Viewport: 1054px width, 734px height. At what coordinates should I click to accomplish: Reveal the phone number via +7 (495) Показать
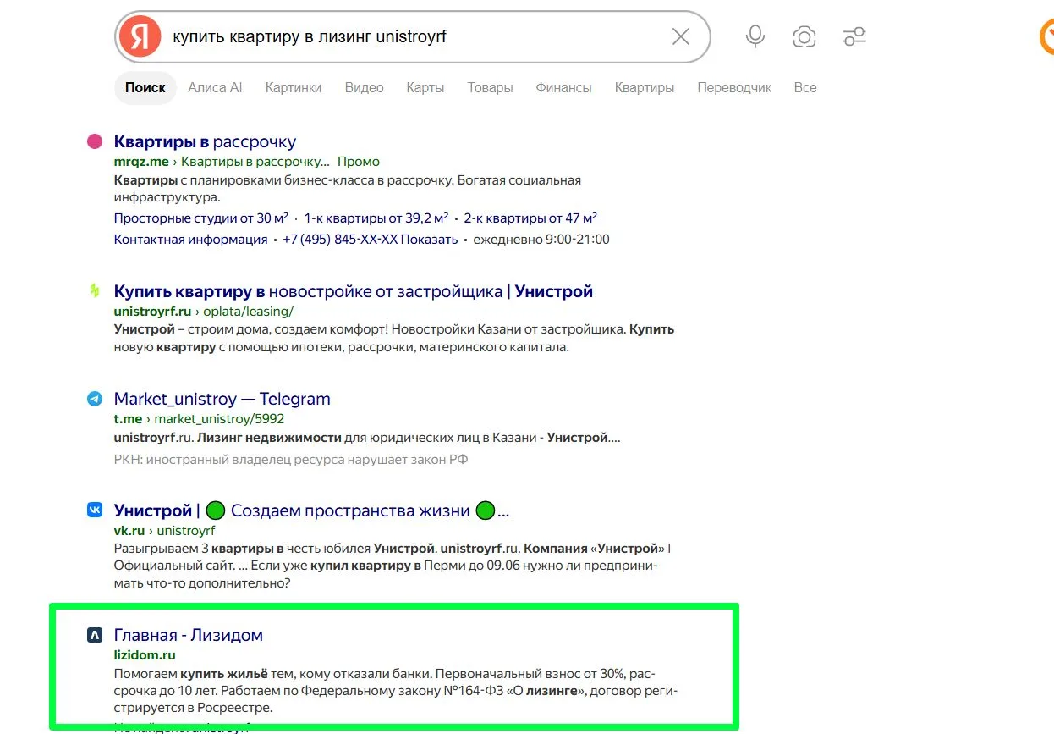[370, 240]
